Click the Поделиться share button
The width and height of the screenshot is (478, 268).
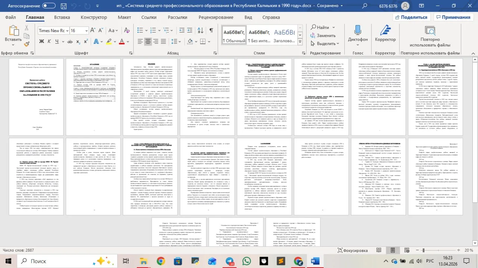pos(411,17)
